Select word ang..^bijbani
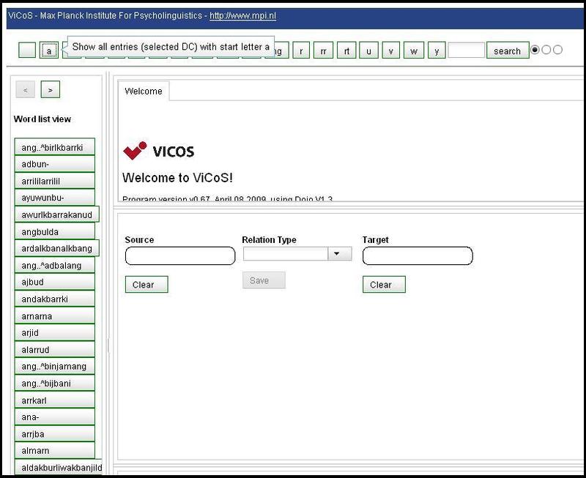 [x=54, y=383]
